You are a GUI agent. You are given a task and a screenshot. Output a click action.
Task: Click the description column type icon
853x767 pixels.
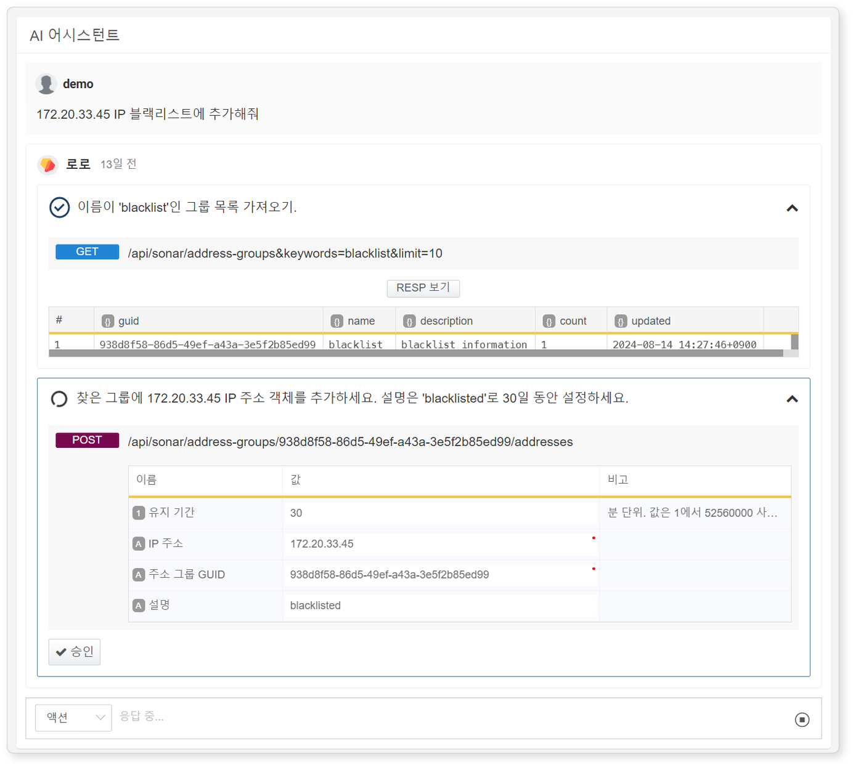click(409, 322)
